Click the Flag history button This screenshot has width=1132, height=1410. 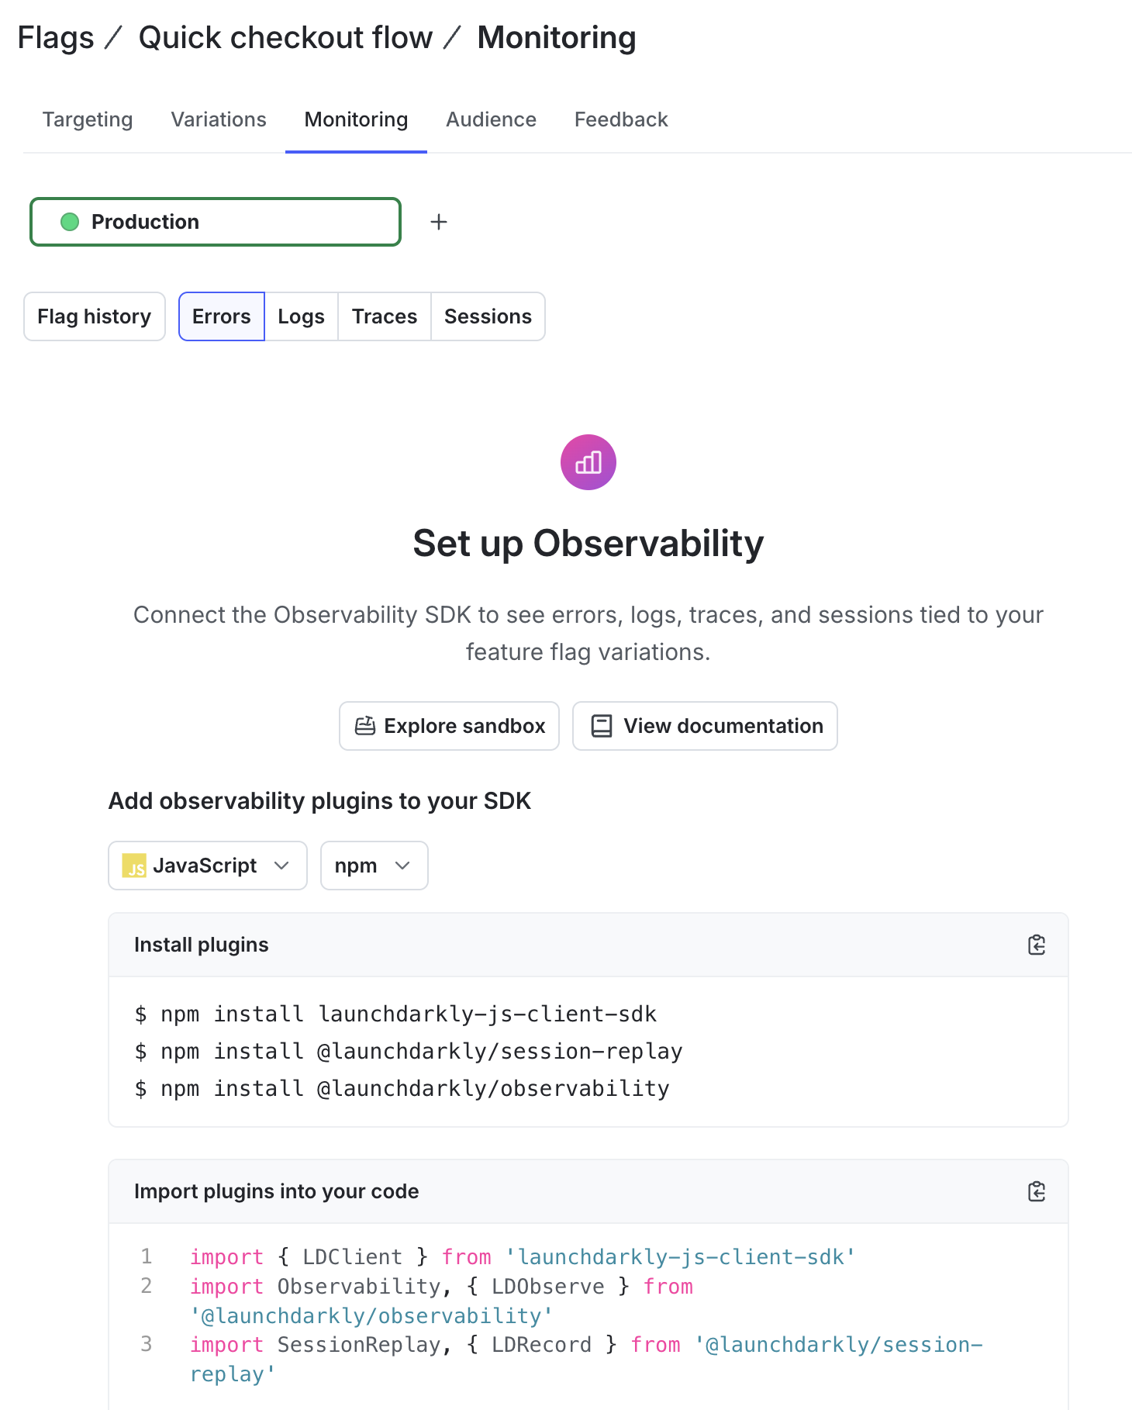(94, 316)
